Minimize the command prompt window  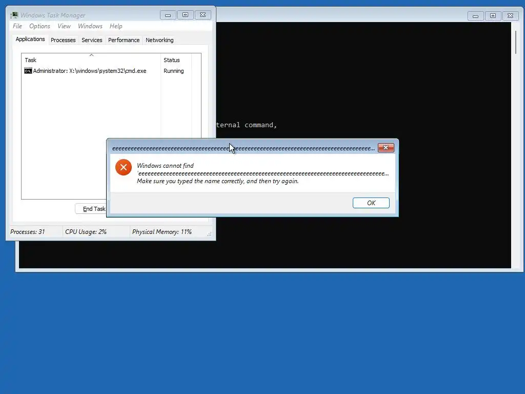[x=475, y=16]
